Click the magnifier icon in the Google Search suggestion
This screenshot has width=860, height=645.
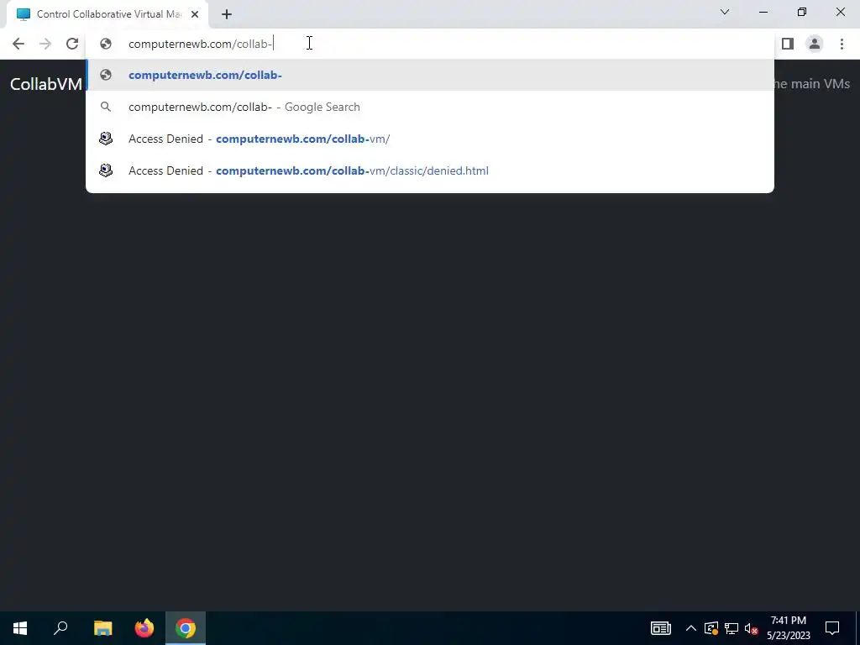[106, 107]
